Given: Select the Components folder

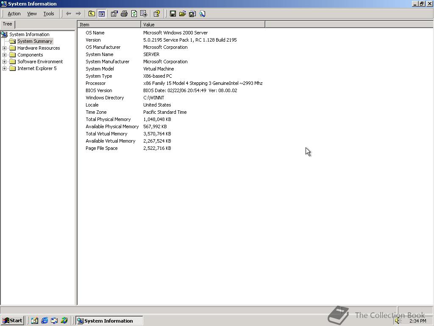Looking at the screenshot, I should (30, 55).
